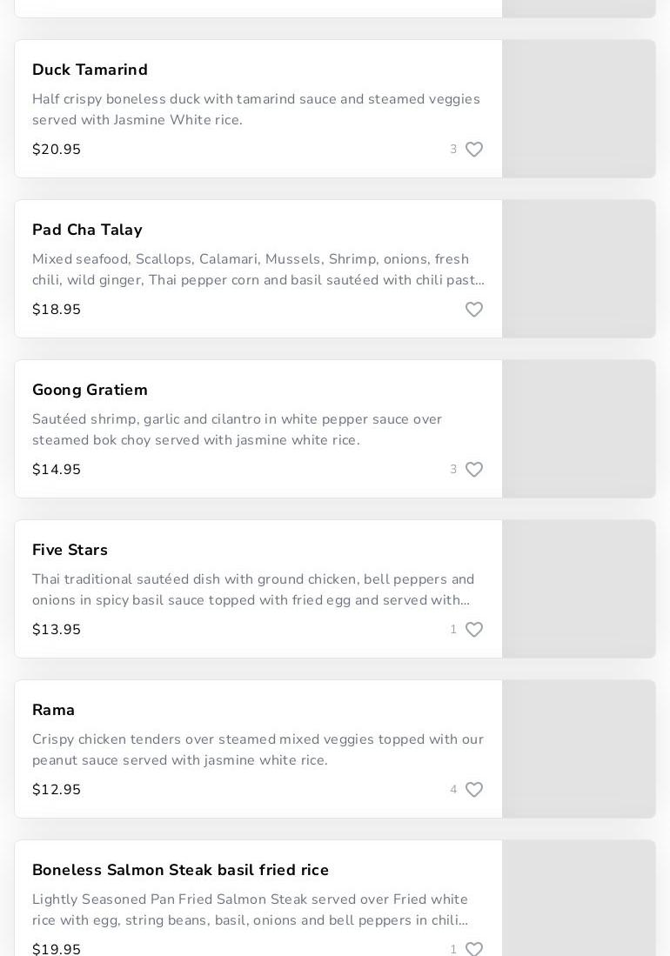Open Five Stars menu item
Viewport: 670px width, 956px height.
(x=70, y=550)
